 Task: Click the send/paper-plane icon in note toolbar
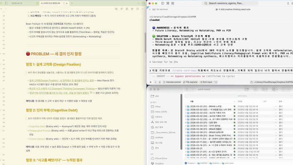(x=122, y=9)
